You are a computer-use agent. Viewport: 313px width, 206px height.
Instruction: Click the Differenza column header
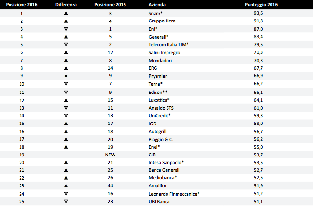click(x=66, y=5)
